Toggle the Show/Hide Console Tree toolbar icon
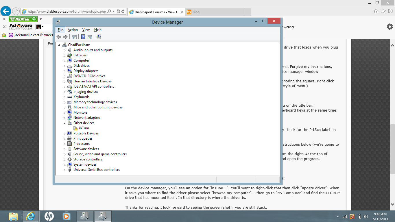This screenshot has width=395, height=222. [x=74, y=37]
